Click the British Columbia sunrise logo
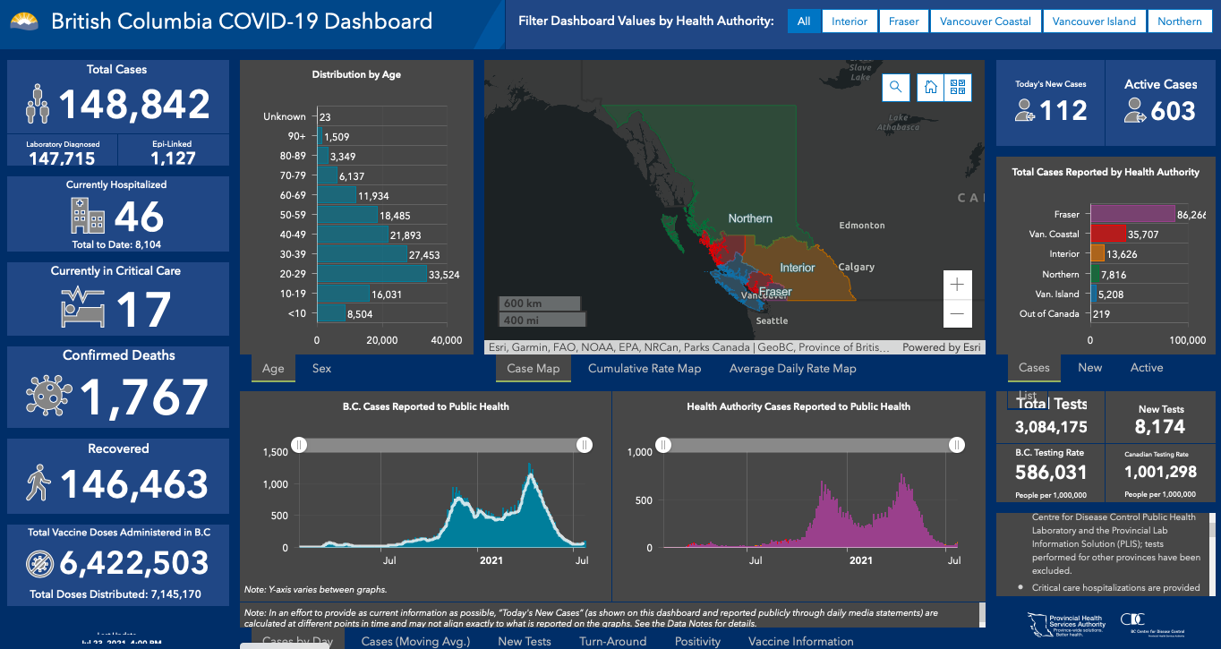Screen dimensions: 1221x649 [x=25, y=20]
